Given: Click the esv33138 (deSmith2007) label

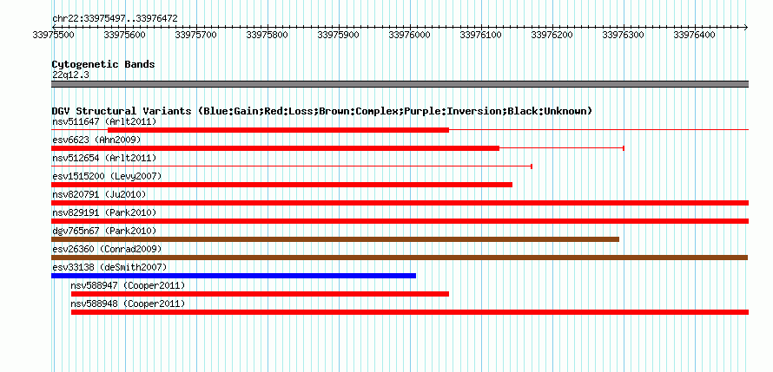Looking at the screenshot, I should [x=109, y=267].
